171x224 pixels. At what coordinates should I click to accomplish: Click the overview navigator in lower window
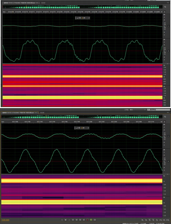[82, 117]
